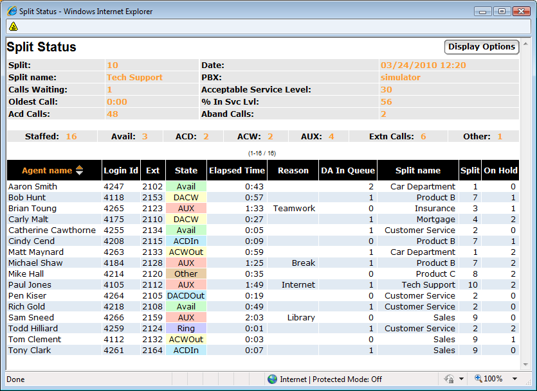
Task: Click extension 2159
Action: point(152,318)
